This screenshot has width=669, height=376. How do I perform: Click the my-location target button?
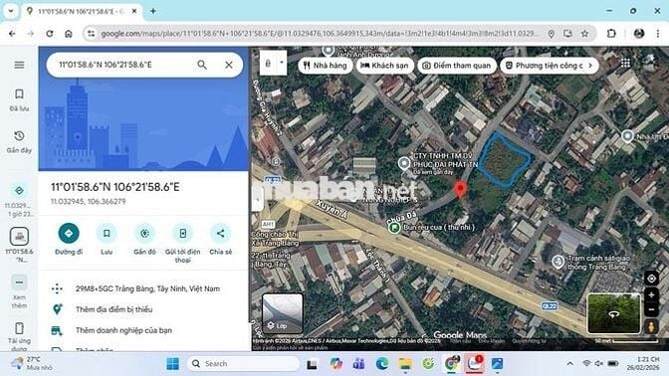tap(651, 279)
